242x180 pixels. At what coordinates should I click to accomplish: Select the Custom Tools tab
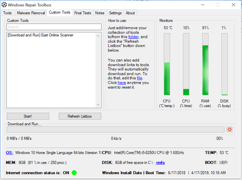click(59, 12)
